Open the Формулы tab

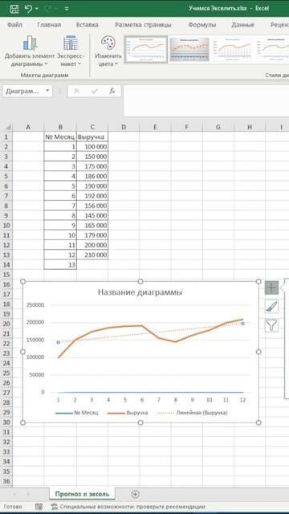201,25
